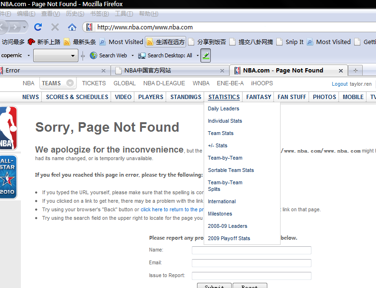Click the Reload page icon

point(38,27)
